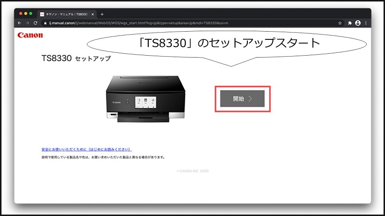Reload the page with the refresh icon

pyautogui.click(x=35, y=23)
